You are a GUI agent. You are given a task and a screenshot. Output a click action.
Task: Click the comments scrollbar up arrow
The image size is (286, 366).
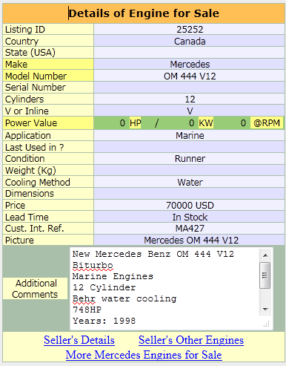265,255
